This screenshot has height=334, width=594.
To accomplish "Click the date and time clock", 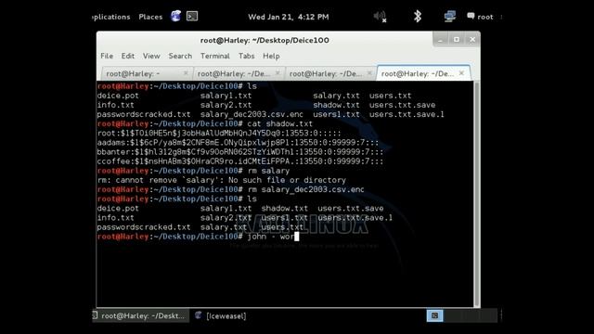I will 289,17.
